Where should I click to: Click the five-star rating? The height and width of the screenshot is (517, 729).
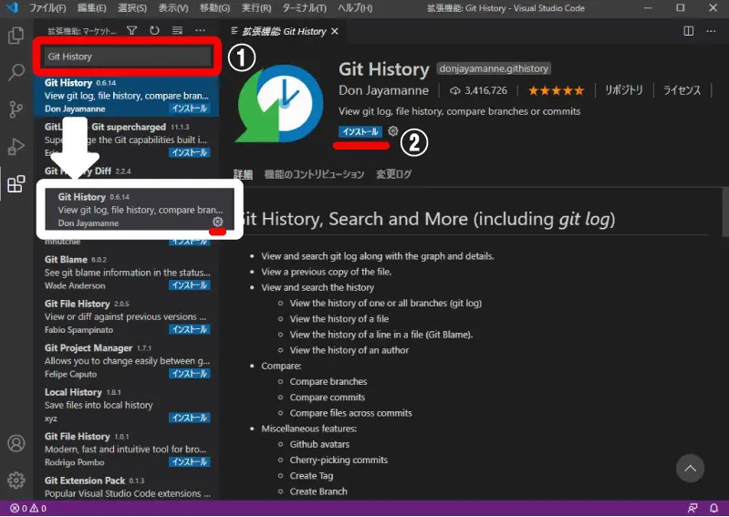[x=556, y=90]
